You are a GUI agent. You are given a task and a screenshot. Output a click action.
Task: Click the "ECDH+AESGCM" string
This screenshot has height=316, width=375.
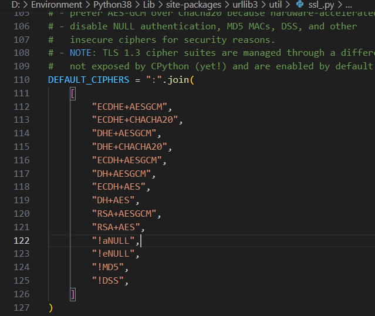click(127, 160)
